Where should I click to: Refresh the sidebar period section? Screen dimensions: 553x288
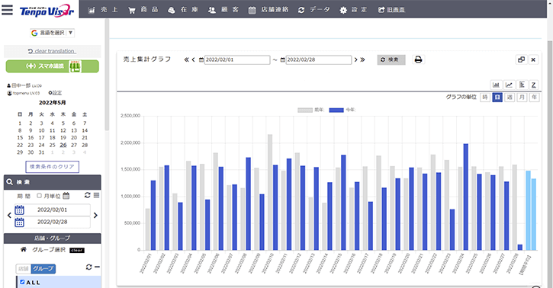[88, 195]
